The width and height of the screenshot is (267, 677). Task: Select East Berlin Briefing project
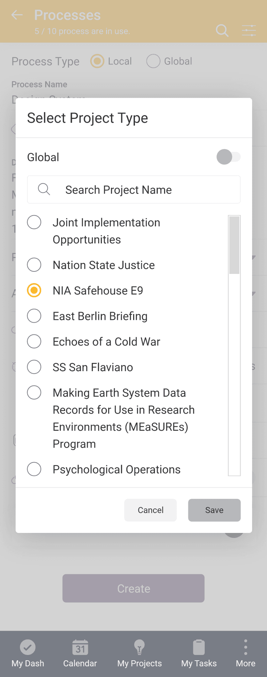(x=34, y=316)
